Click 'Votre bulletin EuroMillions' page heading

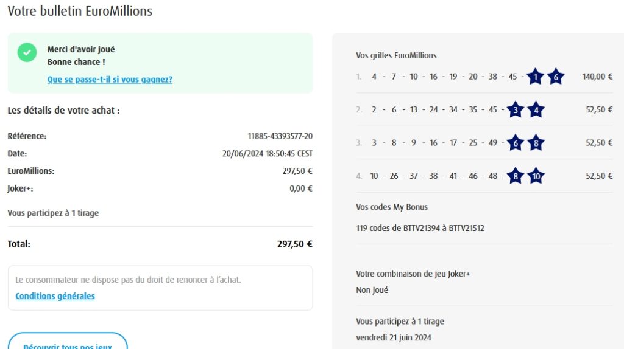click(80, 11)
